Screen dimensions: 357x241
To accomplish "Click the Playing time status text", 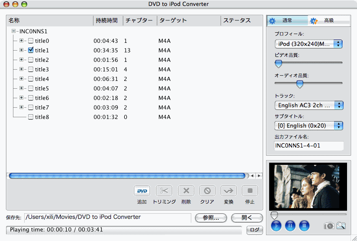I will pyautogui.click(x=56, y=230).
